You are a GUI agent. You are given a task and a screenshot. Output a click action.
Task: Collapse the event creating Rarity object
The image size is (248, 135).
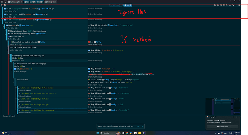(13, 82)
